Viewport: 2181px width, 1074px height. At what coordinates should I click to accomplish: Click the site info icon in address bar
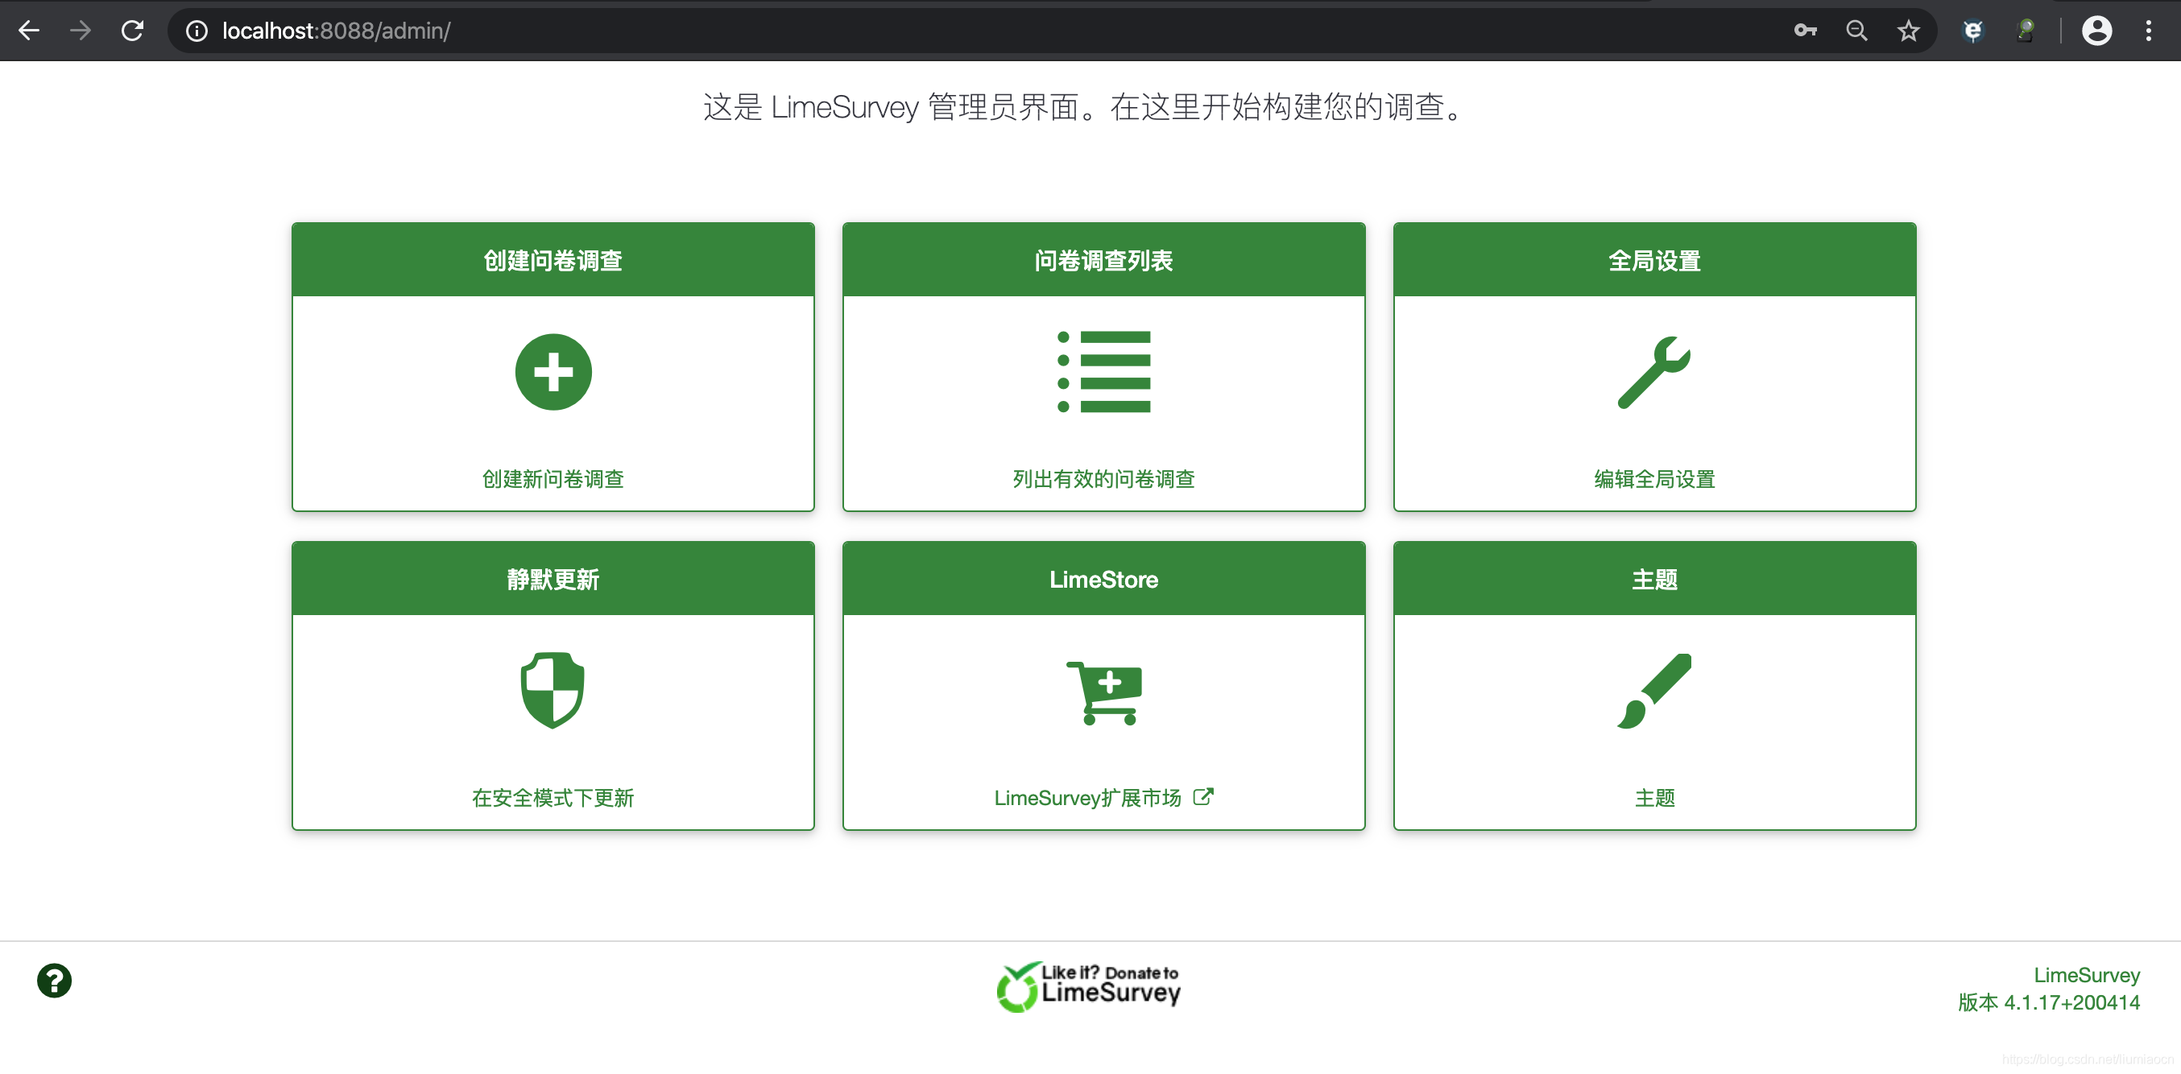[x=197, y=31]
